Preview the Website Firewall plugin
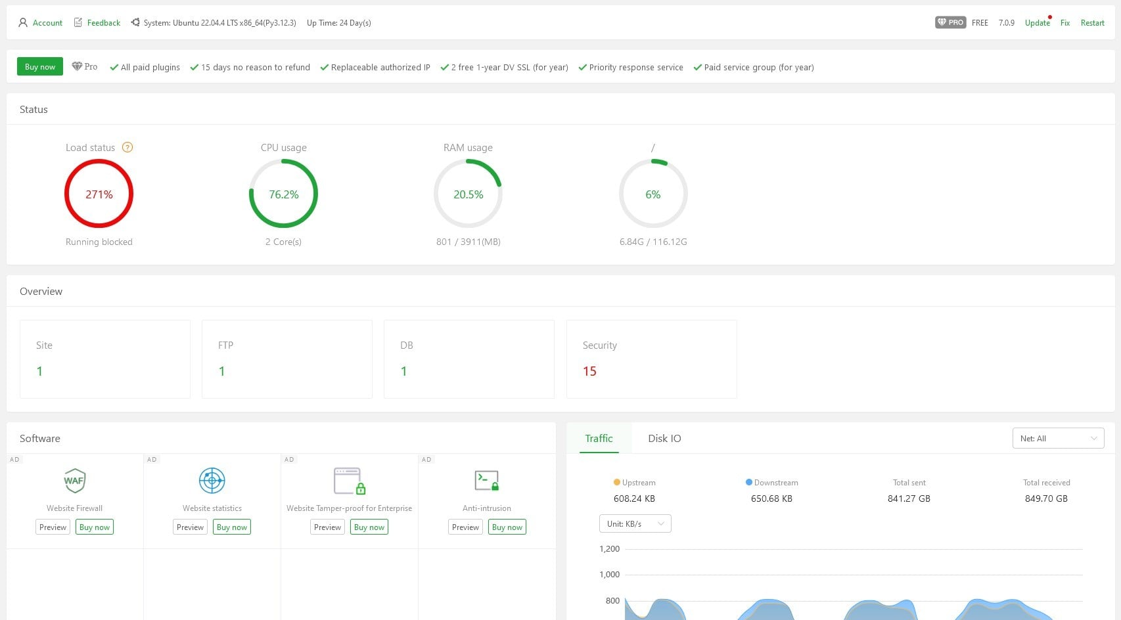This screenshot has height=620, width=1121. tap(53, 527)
